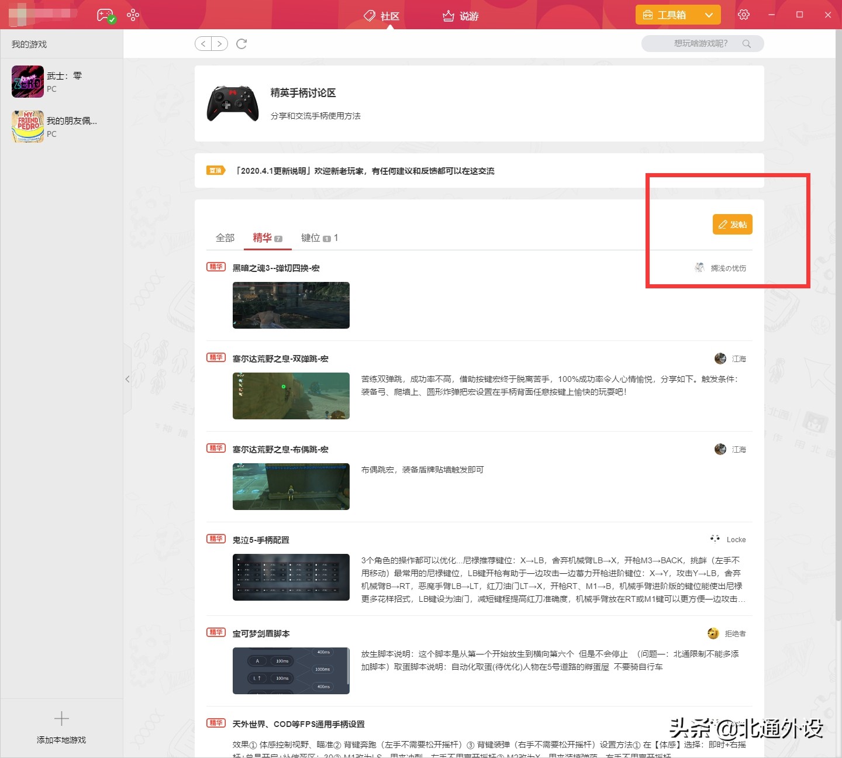Switch to the 键位 posts tab
842x758 pixels.
(319, 237)
